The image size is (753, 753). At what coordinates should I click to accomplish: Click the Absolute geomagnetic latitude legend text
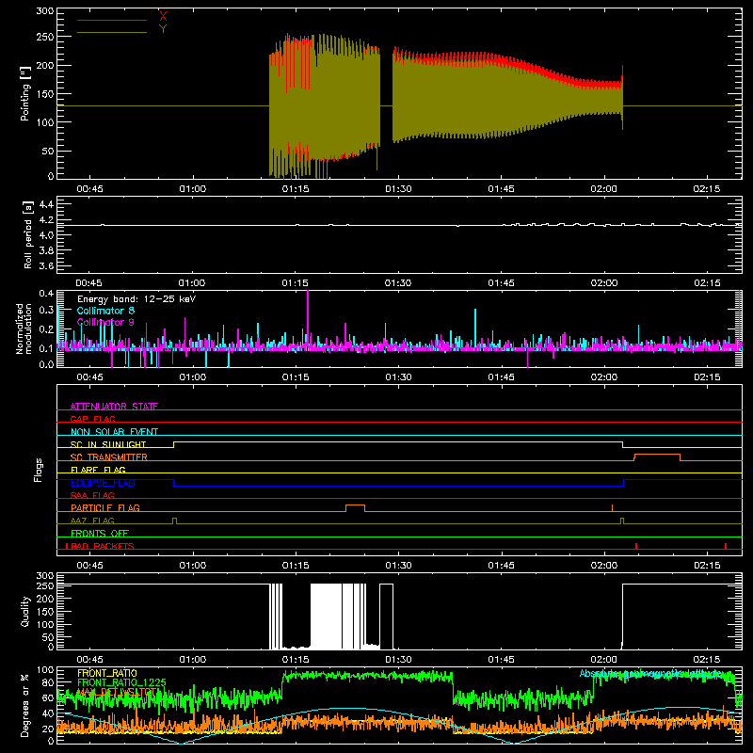[x=650, y=673]
